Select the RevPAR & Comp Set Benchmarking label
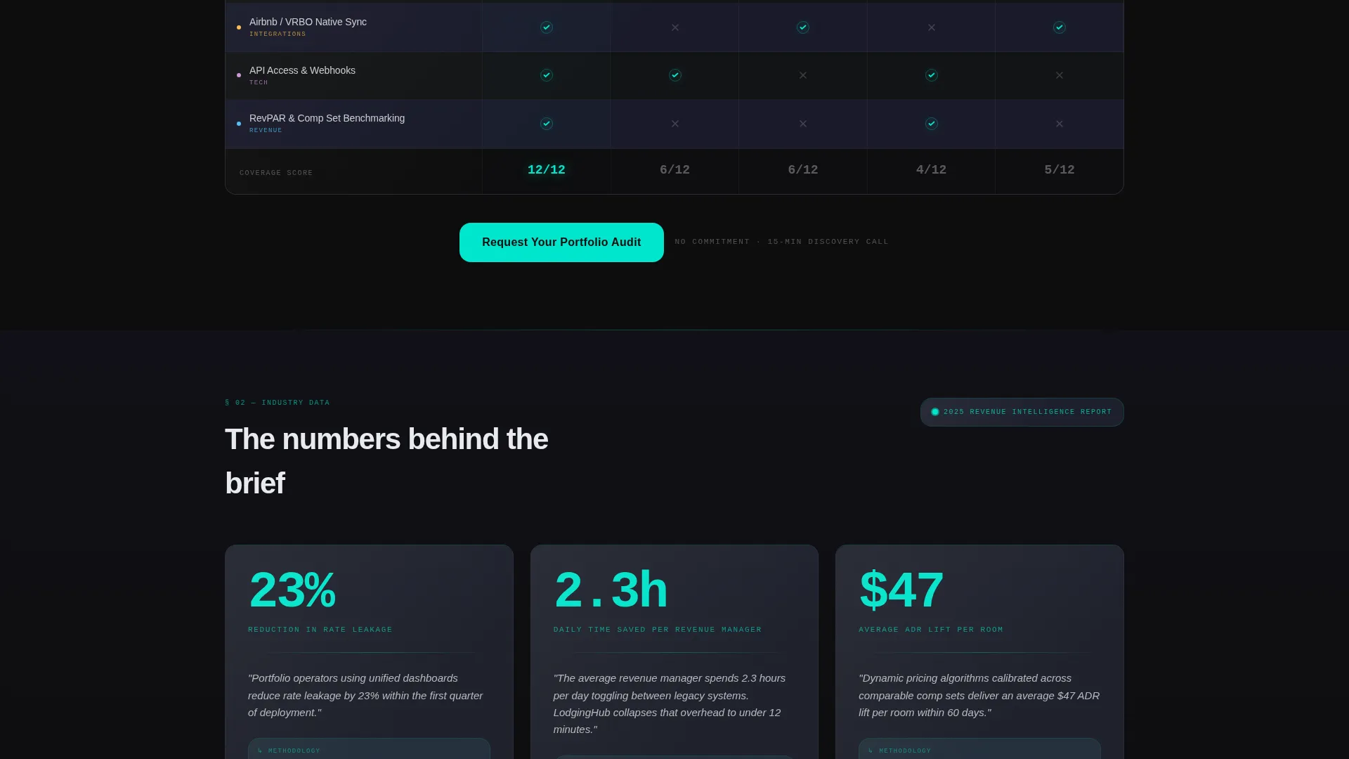The width and height of the screenshot is (1349, 759). point(327,118)
